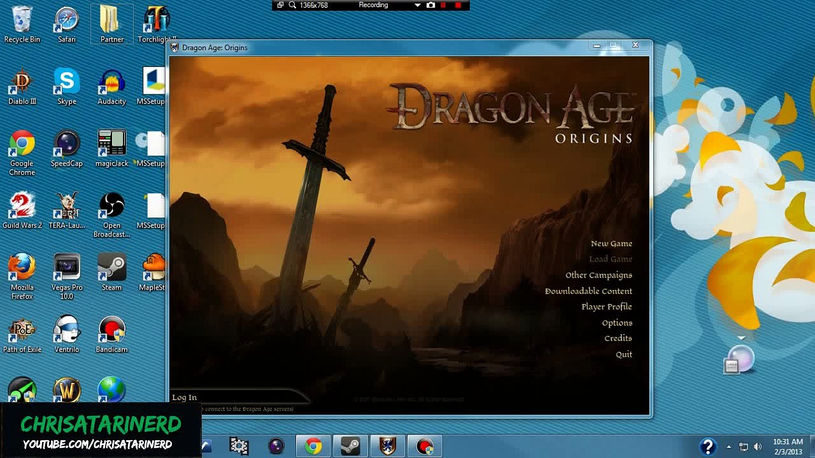Open SpeedCap desktop icon
The image size is (815, 458).
67,149
